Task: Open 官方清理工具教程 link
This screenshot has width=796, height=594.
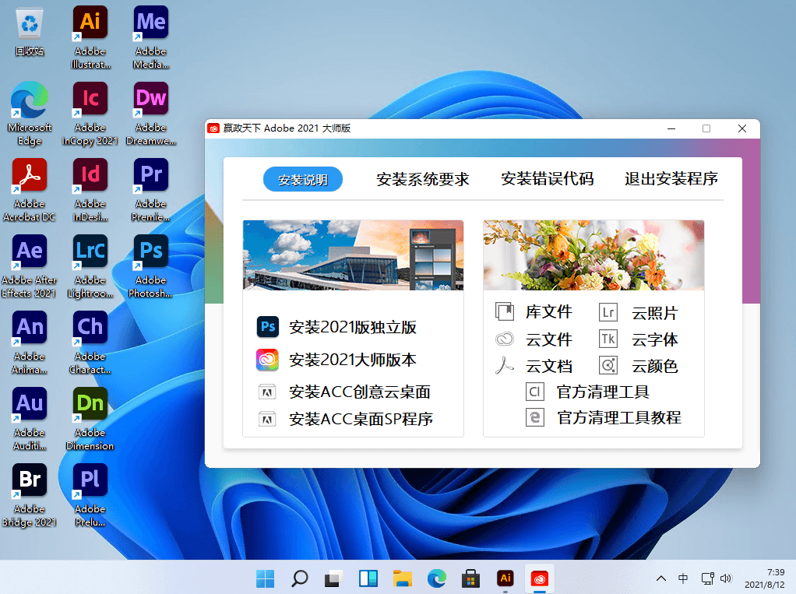Action: pos(619,418)
